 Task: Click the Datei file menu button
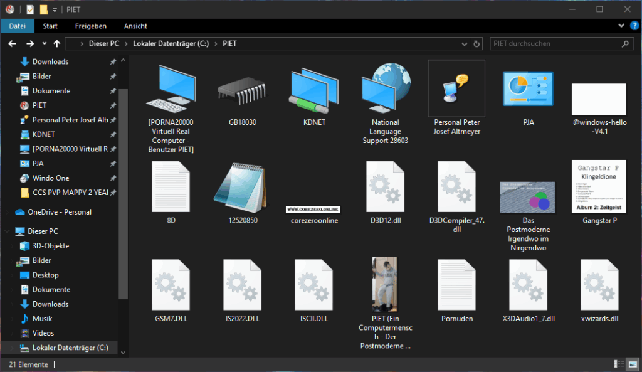pos(18,26)
